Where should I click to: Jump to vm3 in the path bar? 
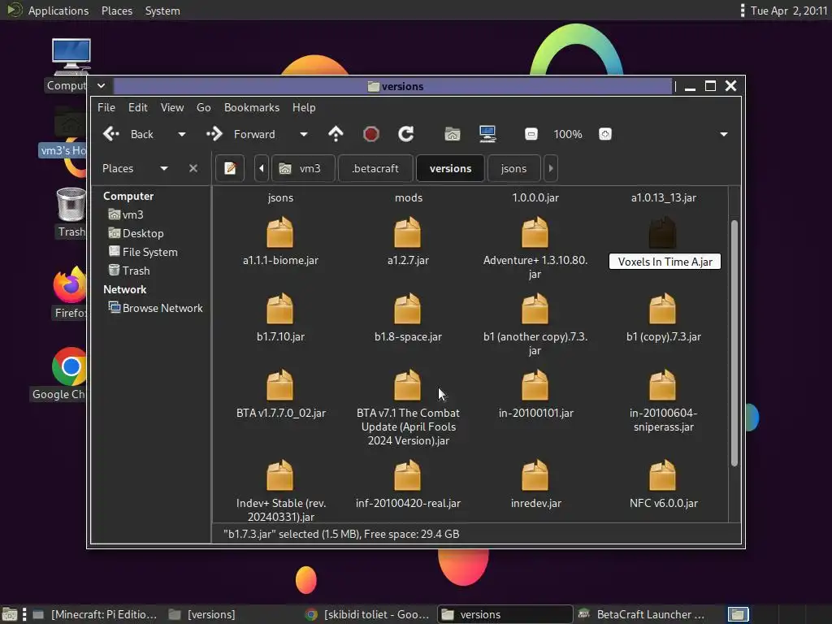(x=304, y=168)
